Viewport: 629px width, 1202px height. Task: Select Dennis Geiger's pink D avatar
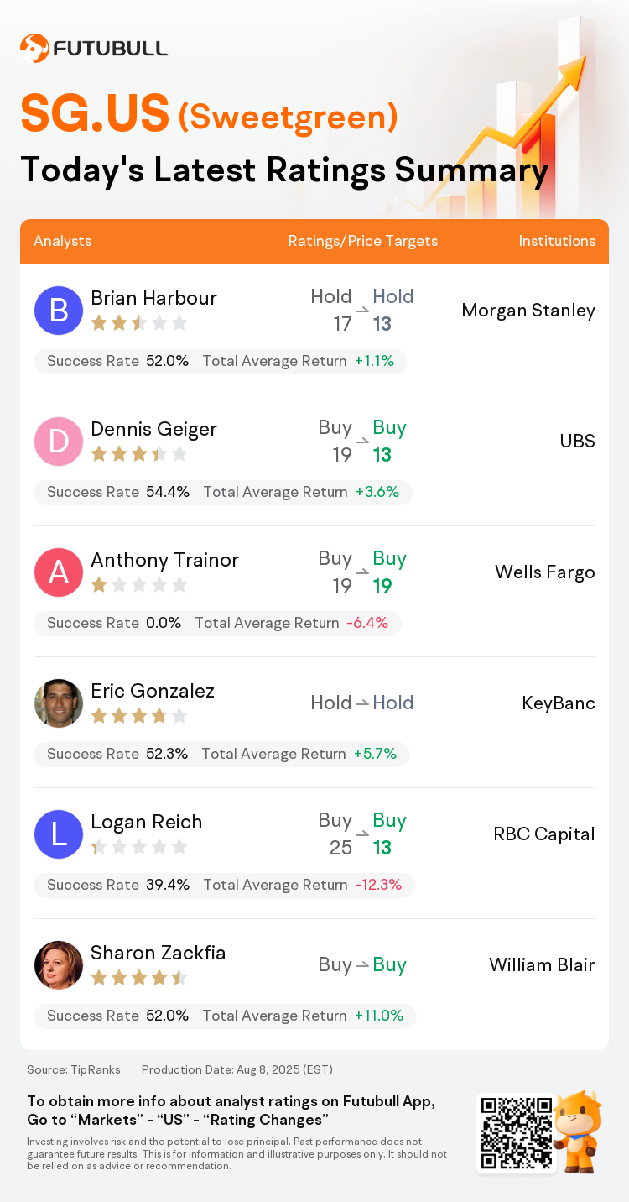click(59, 442)
